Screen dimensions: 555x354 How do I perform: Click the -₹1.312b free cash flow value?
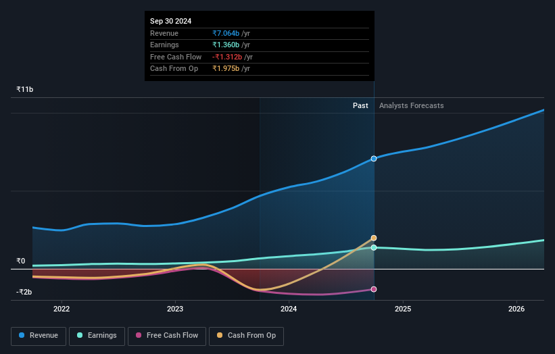227,57
